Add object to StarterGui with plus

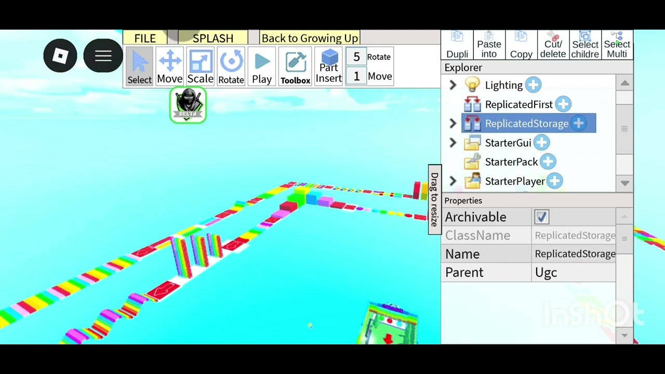click(x=541, y=142)
